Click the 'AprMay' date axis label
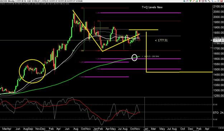The image size is (224, 131). pos(111,129)
